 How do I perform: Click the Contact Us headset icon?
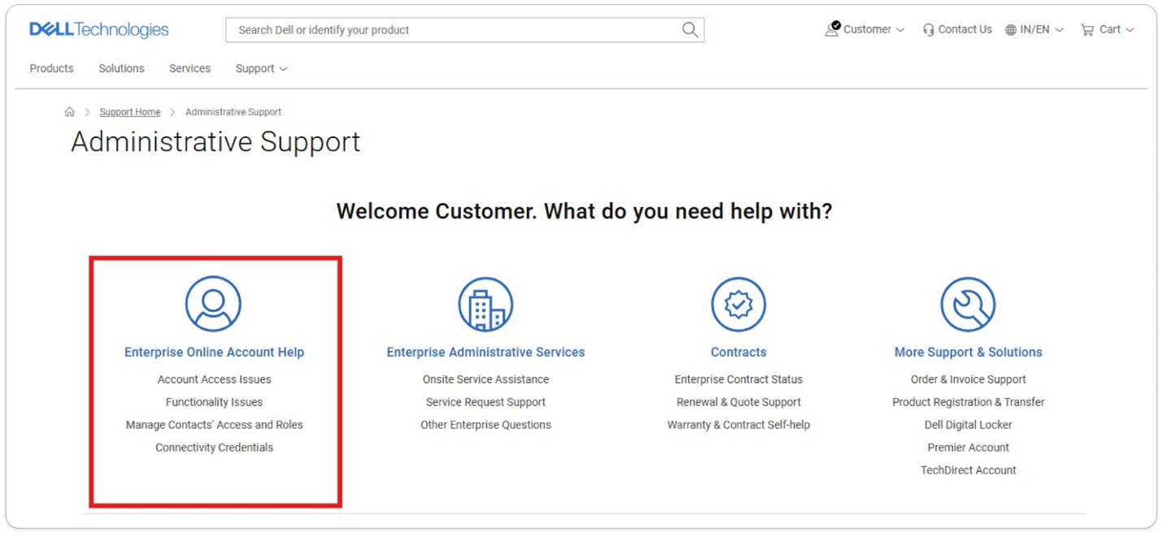[928, 29]
